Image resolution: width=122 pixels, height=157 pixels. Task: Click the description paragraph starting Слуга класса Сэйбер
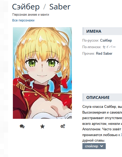(x=102, y=124)
